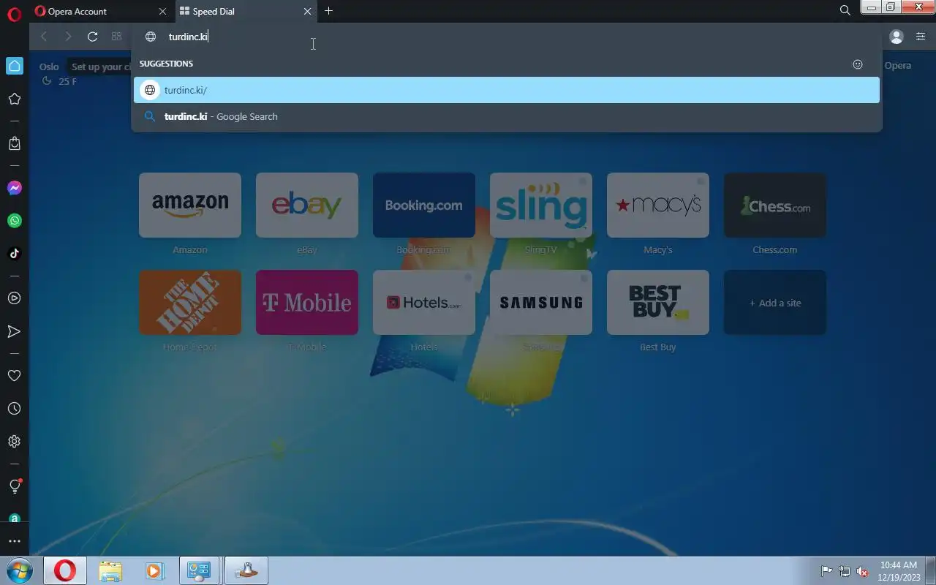Open My Flow arrow in sidebar
The height and width of the screenshot is (585, 936).
coord(14,331)
